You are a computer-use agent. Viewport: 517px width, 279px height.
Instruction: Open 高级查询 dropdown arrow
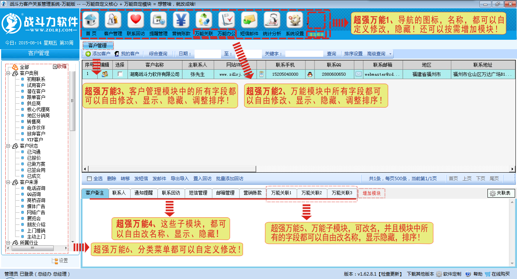click(x=391, y=54)
